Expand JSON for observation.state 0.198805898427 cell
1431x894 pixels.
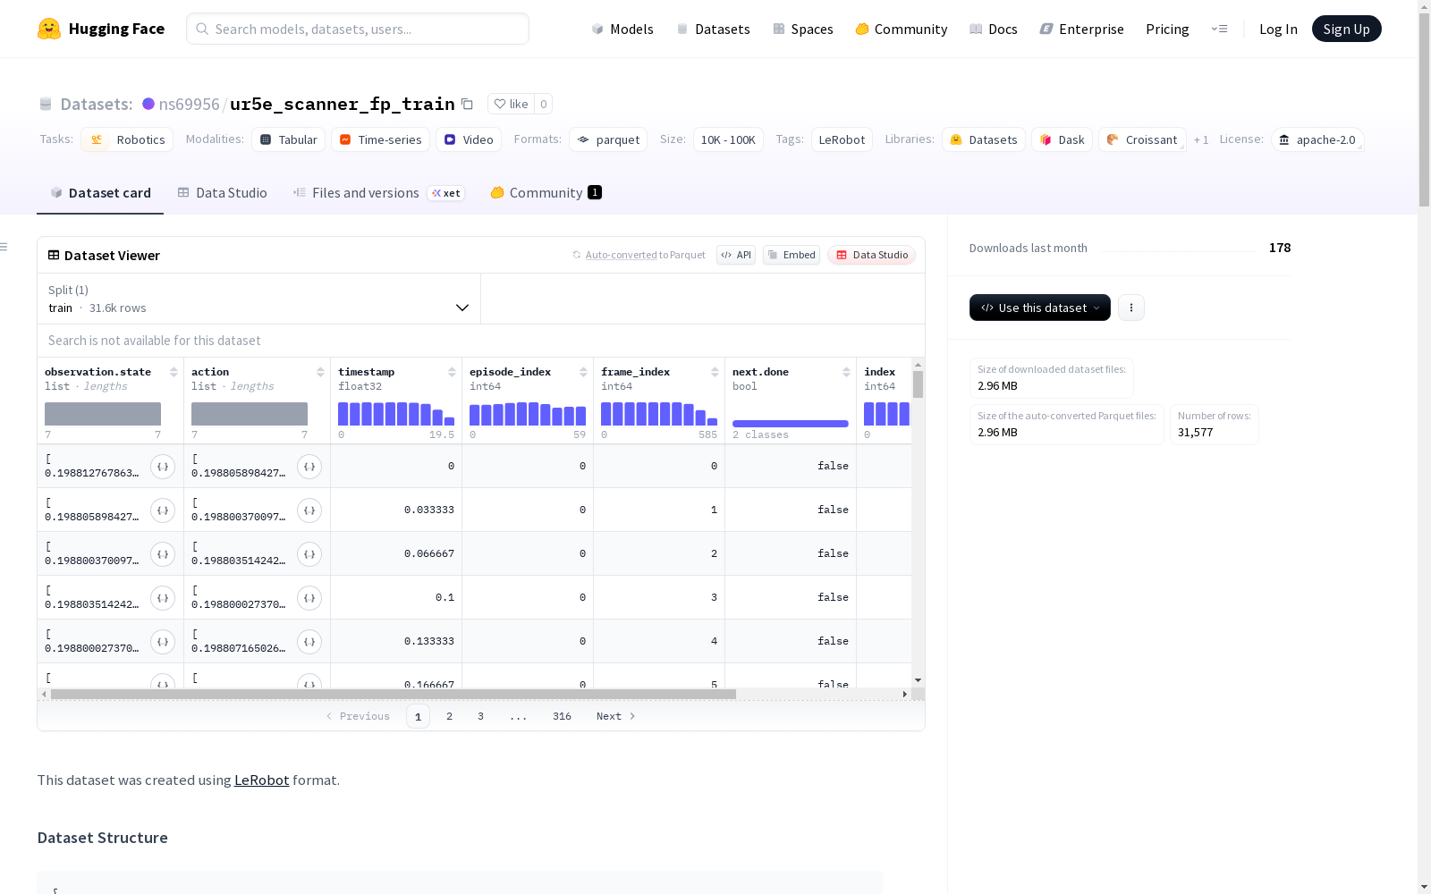(163, 510)
